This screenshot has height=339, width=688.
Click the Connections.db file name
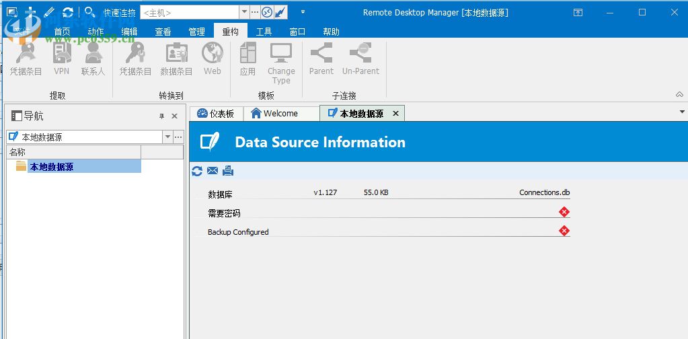[x=545, y=192]
